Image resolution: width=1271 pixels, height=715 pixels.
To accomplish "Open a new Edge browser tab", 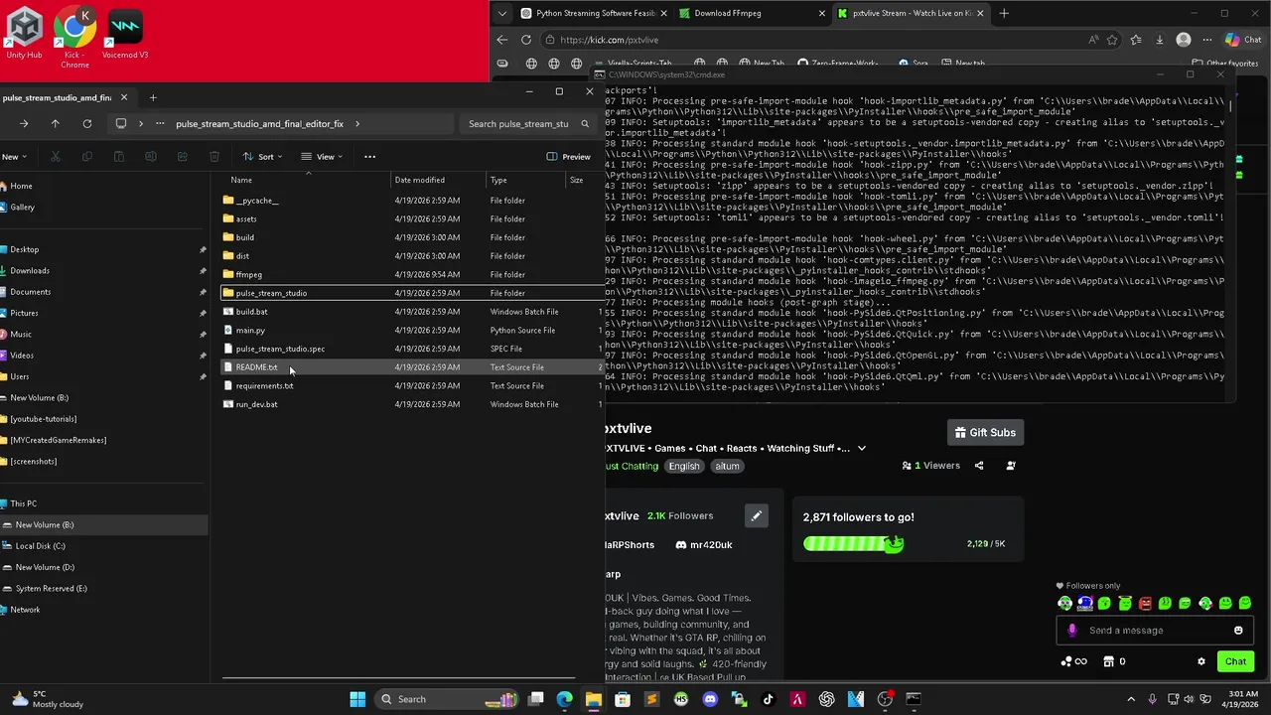I will (1004, 14).
